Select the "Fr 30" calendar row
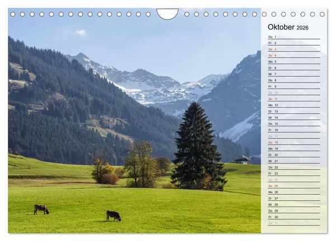 pyautogui.click(x=294, y=217)
